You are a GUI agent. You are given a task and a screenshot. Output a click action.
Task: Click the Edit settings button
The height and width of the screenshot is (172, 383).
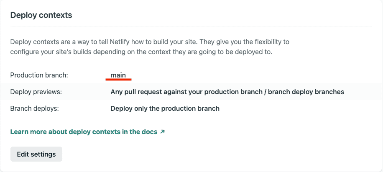[x=36, y=154]
